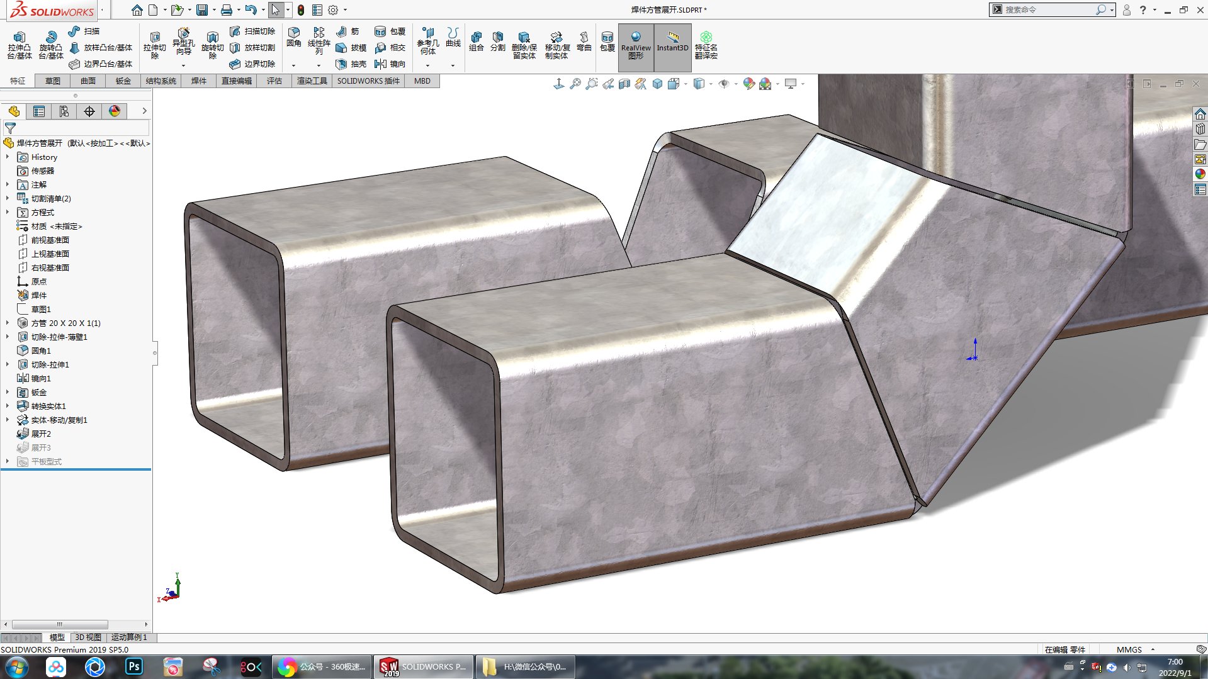Select the Revolved Boss/Base (旋转凸台/基体) tool

[x=50, y=45]
